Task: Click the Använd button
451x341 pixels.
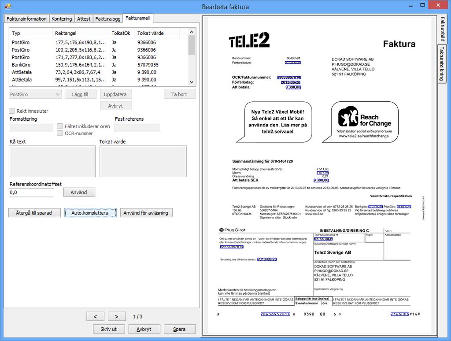Action: pos(79,192)
